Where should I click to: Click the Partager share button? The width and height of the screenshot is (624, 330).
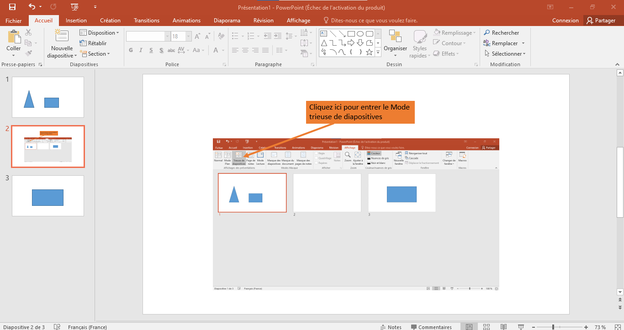[x=601, y=21]
